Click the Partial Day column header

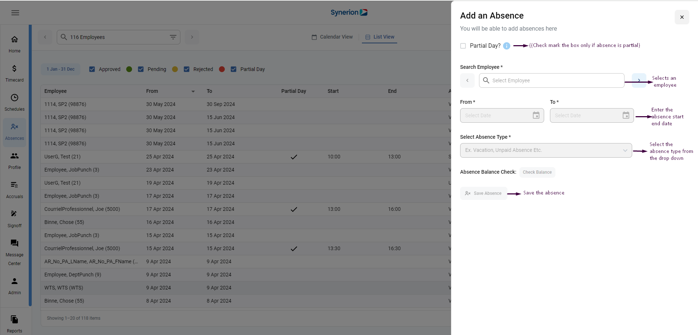tap(294, 91)
